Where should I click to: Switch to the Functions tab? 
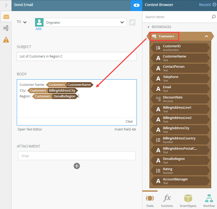[x=167, y=200]
